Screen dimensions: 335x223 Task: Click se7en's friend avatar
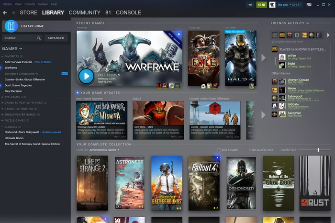tap(282, 56)
